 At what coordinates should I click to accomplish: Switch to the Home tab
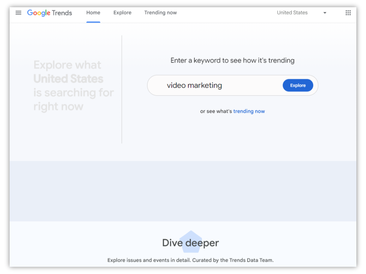93,13
